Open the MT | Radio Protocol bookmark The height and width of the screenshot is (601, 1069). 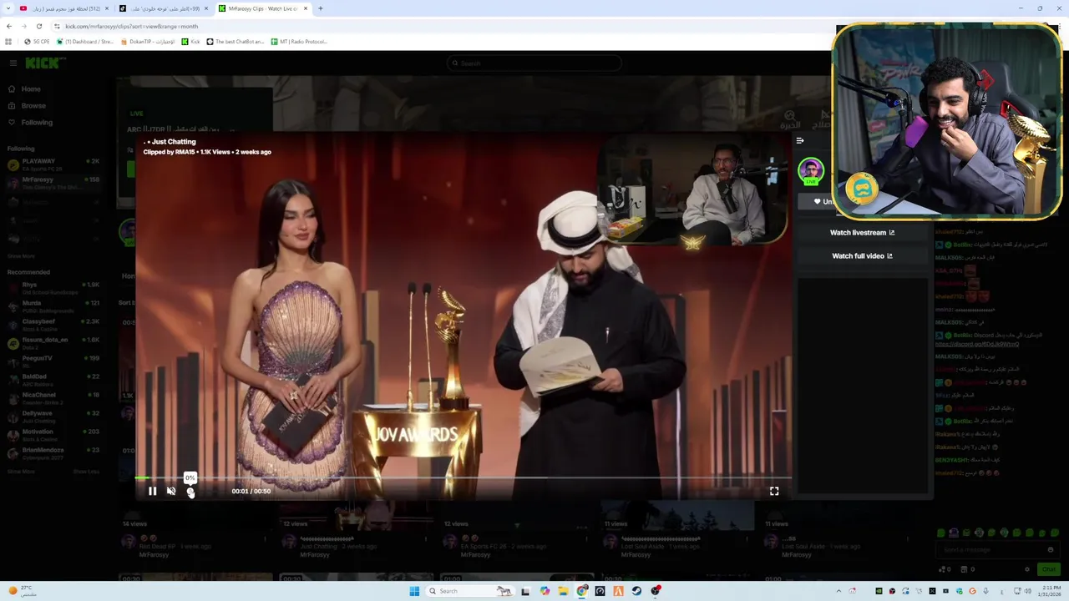pos(299,42)
